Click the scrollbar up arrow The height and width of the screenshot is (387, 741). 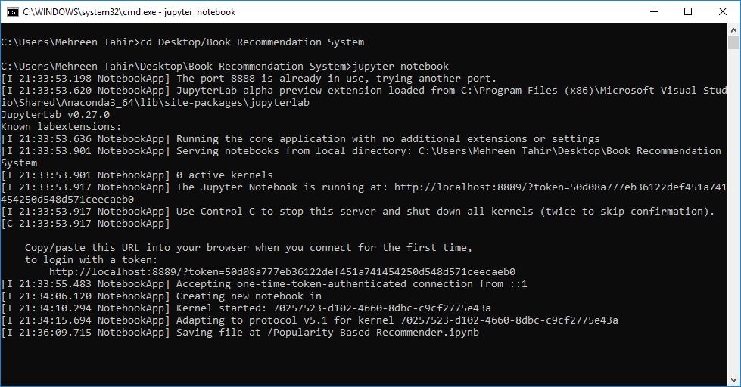(x=733, y=29)
